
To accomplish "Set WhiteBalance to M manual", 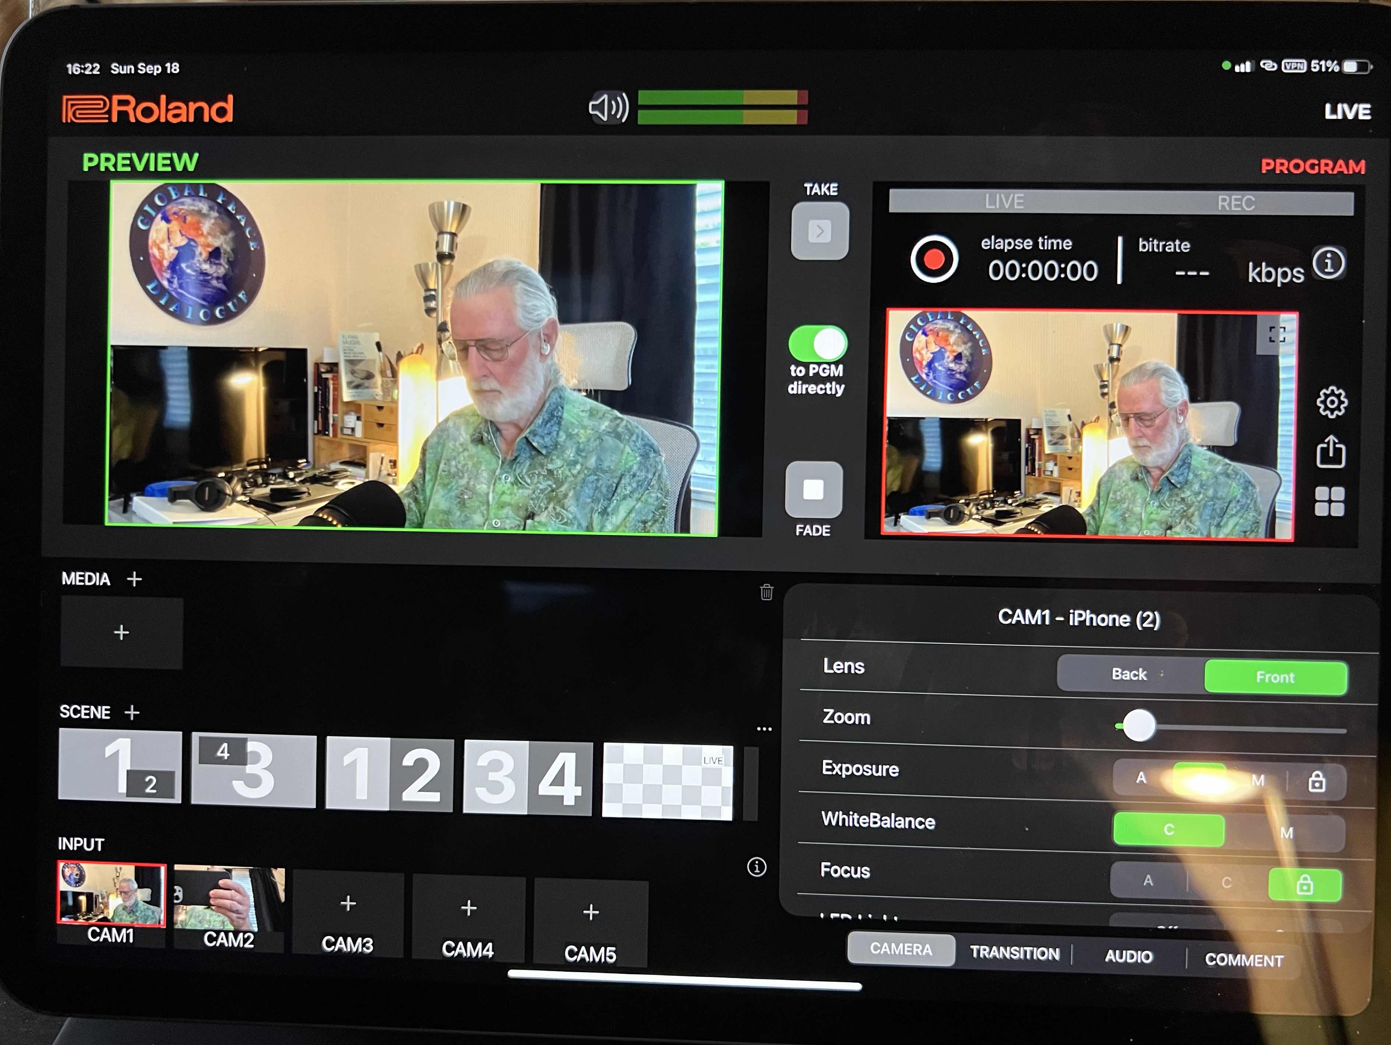I will coord(1286,833).
